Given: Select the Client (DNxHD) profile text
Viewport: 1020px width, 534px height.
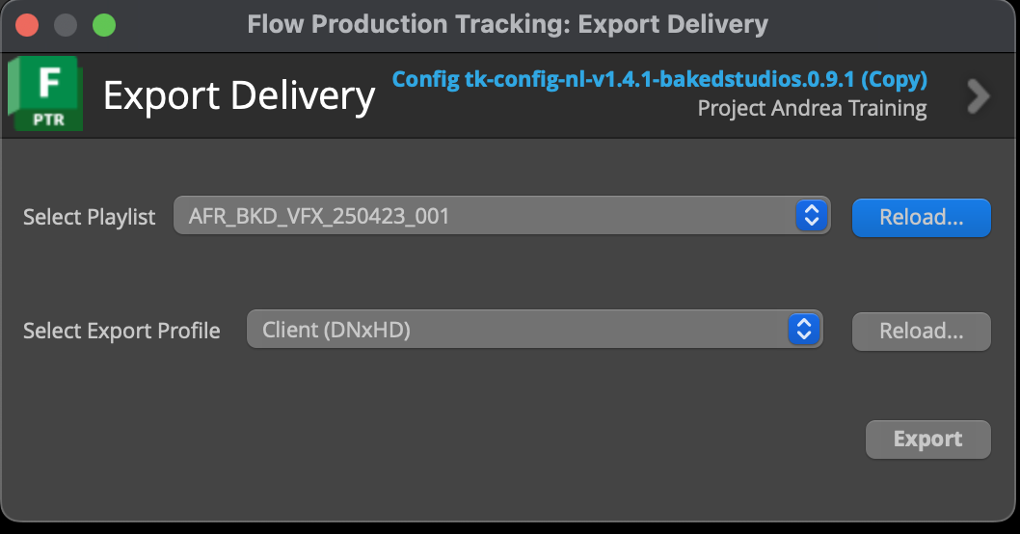Looking at the screenshot, I should [x=336, y=331].
